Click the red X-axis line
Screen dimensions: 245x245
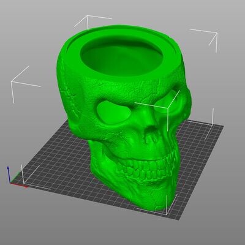[19, 185]
